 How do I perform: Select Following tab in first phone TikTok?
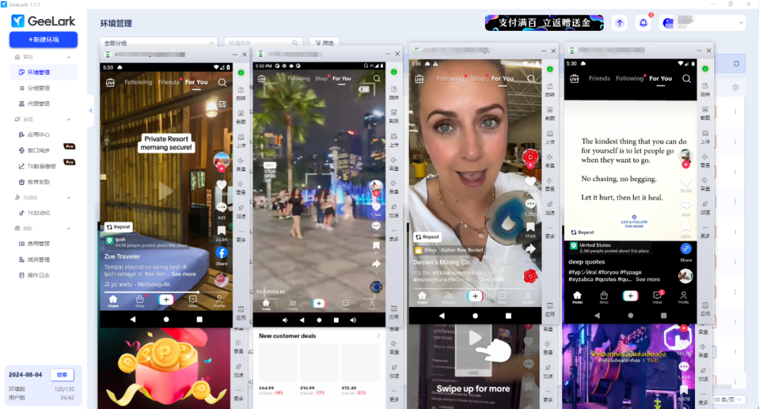(x=138, y=82)
